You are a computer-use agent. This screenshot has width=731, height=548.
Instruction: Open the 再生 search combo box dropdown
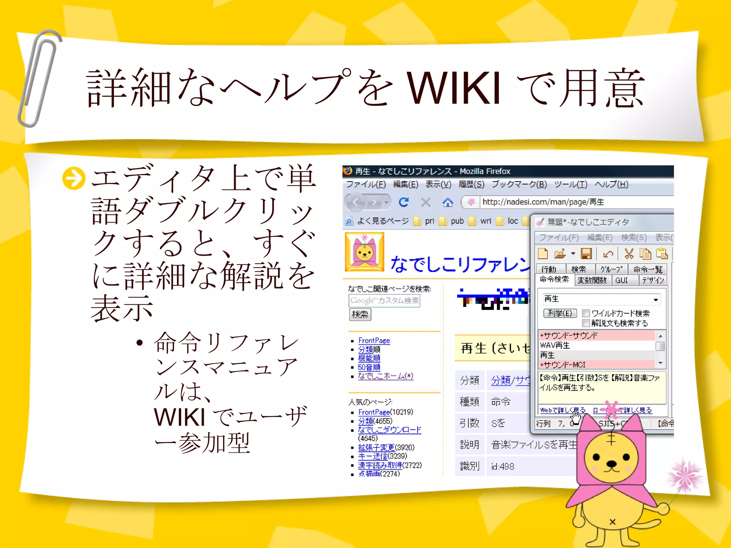[656, 300]
